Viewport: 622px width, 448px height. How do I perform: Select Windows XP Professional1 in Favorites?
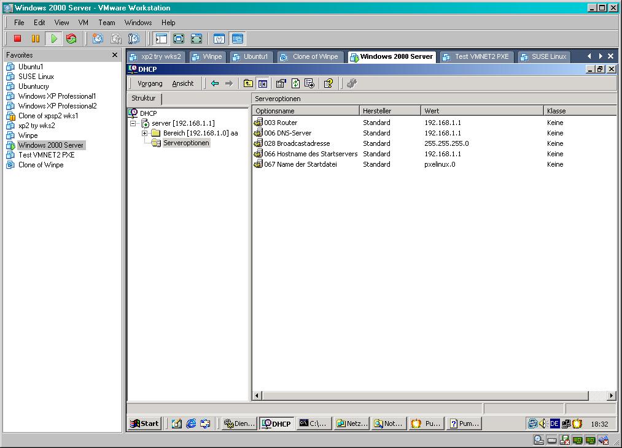(x=57, y=96)
